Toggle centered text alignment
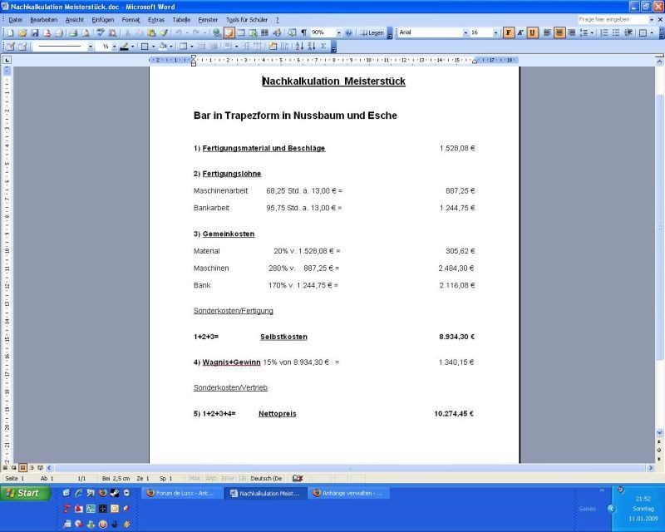The image size is (665, 532). [x=559, y=32]
